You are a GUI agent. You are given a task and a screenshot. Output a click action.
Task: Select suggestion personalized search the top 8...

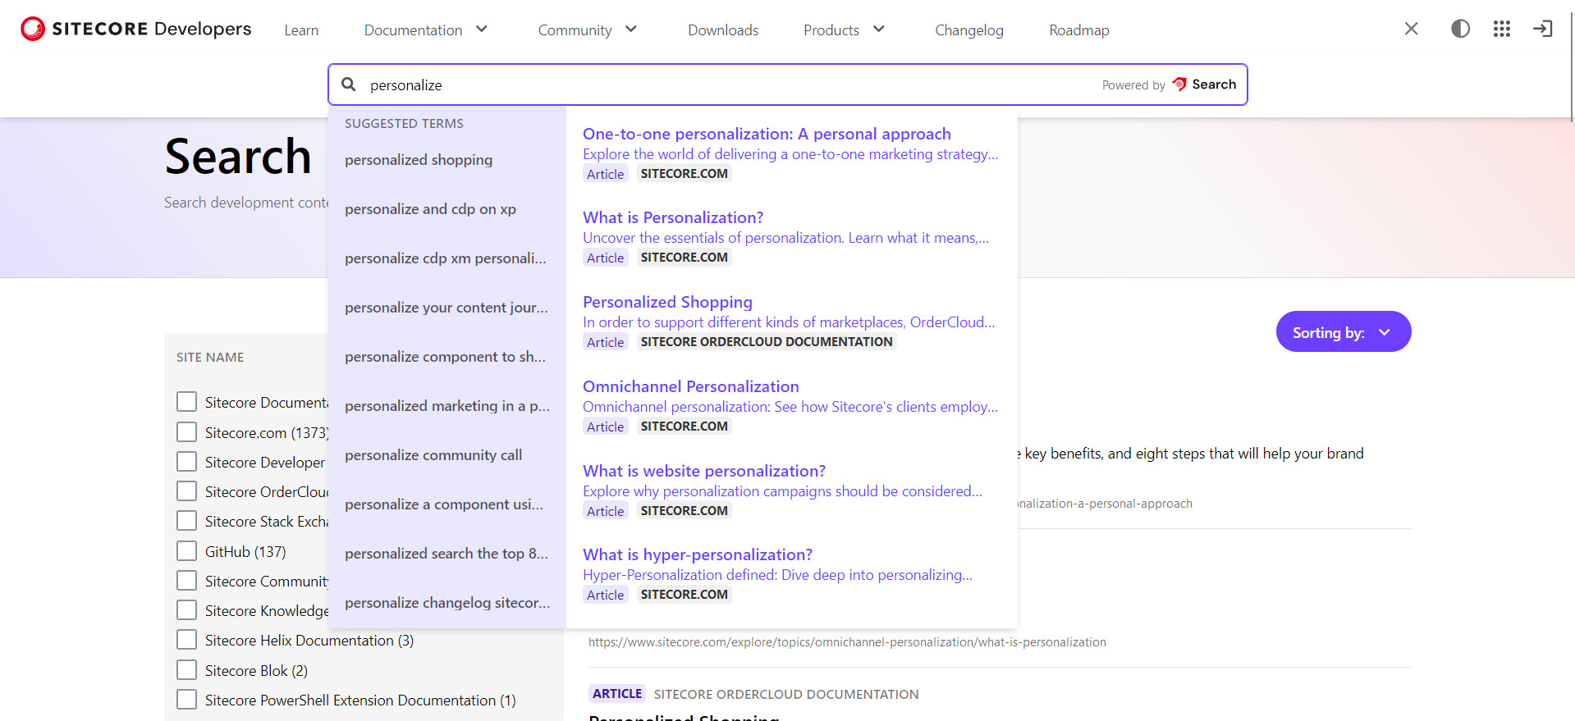447,554
